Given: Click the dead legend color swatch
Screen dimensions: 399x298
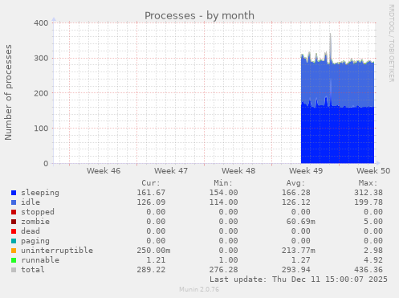Looking at the screenshot, I should tap(14, 231).
